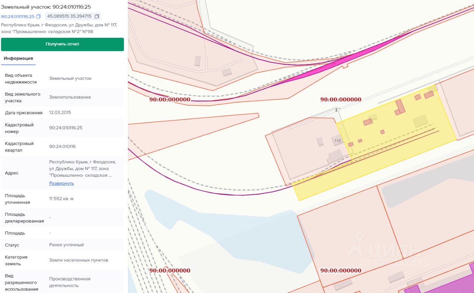Click the "Площадь декларированная" label
The height and width of the screenshot is (293, 474).
click(24, 218)
